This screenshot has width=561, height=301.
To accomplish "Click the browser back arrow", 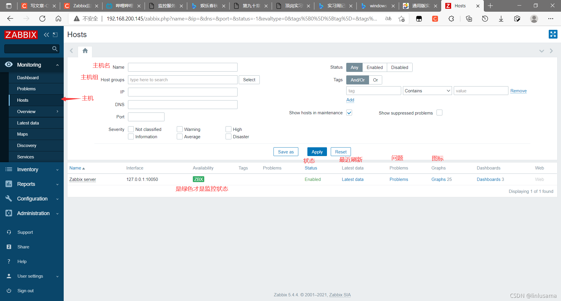I will click(10, 19).
